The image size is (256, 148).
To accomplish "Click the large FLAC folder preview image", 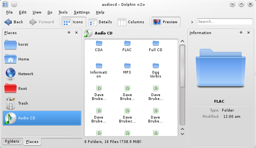I will [x=221, y=68].
